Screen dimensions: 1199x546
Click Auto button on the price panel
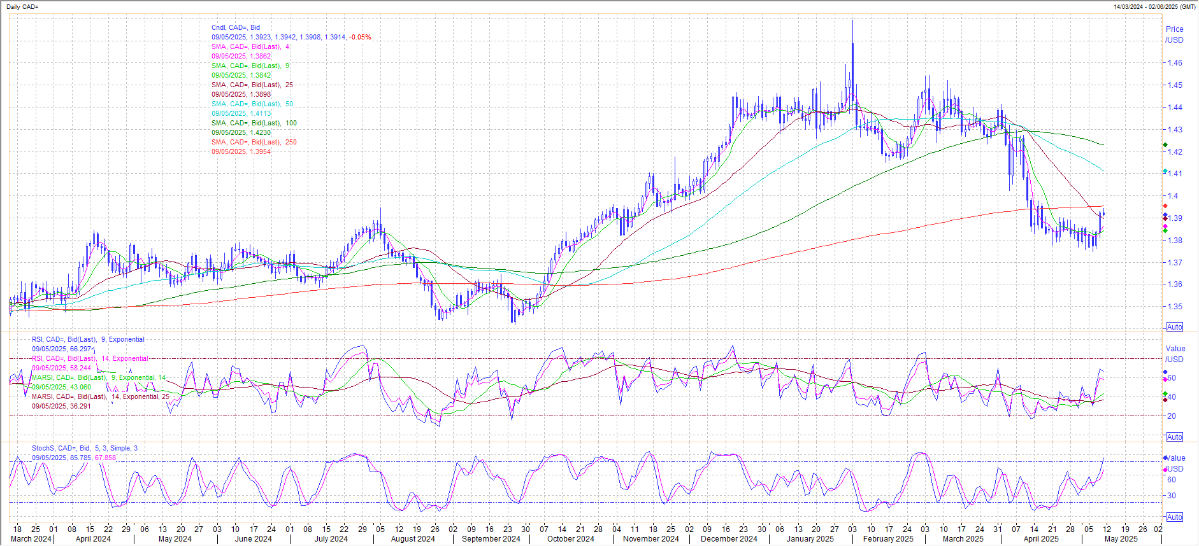[1174, 327]
